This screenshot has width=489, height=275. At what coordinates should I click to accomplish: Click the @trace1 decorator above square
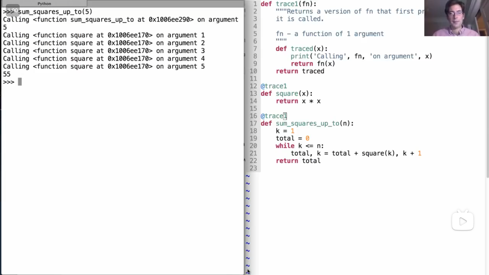coord(274,86)
